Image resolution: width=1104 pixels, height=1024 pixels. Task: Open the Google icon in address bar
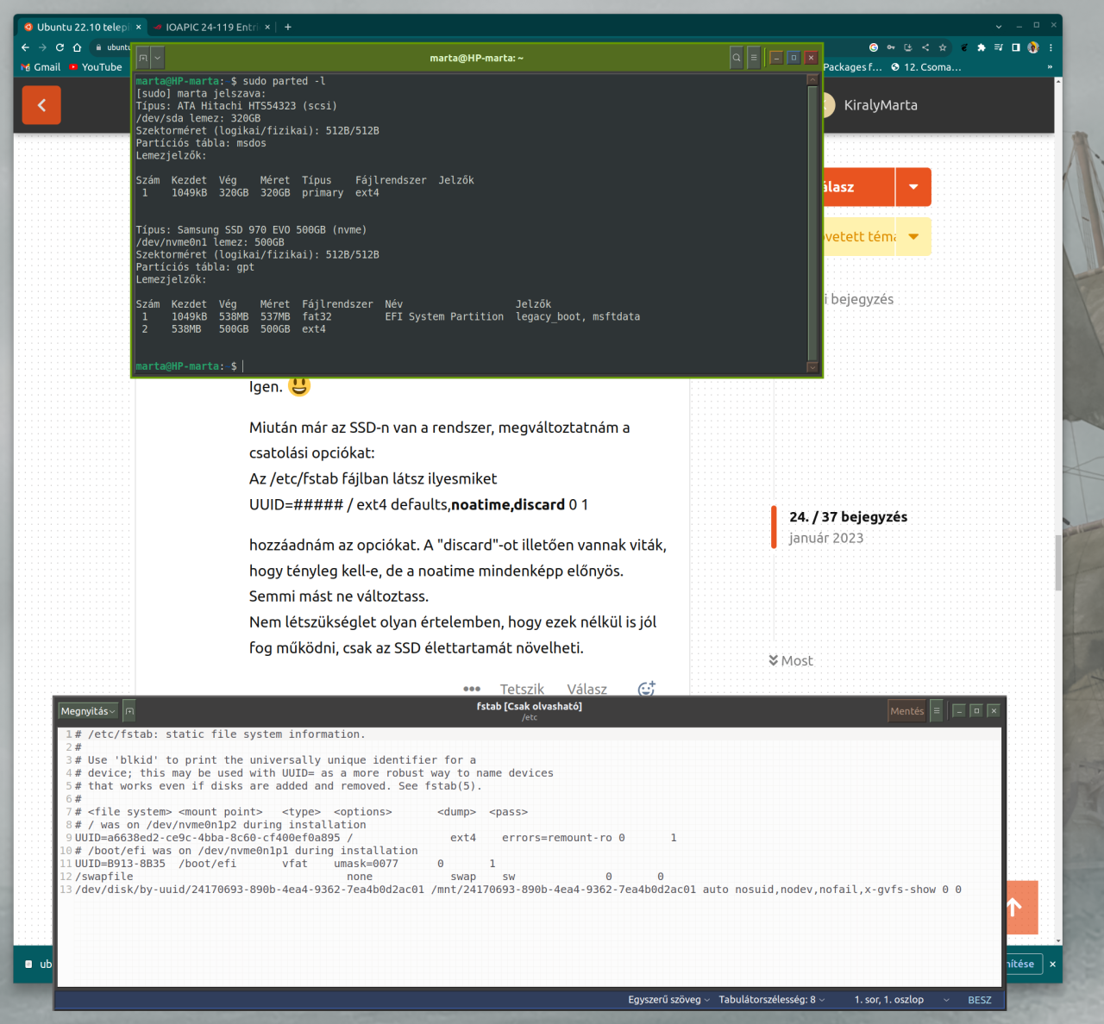point(874,47)
